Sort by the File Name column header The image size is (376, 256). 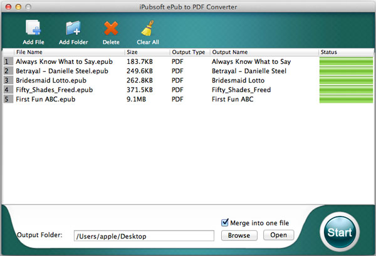pos(69,52)
